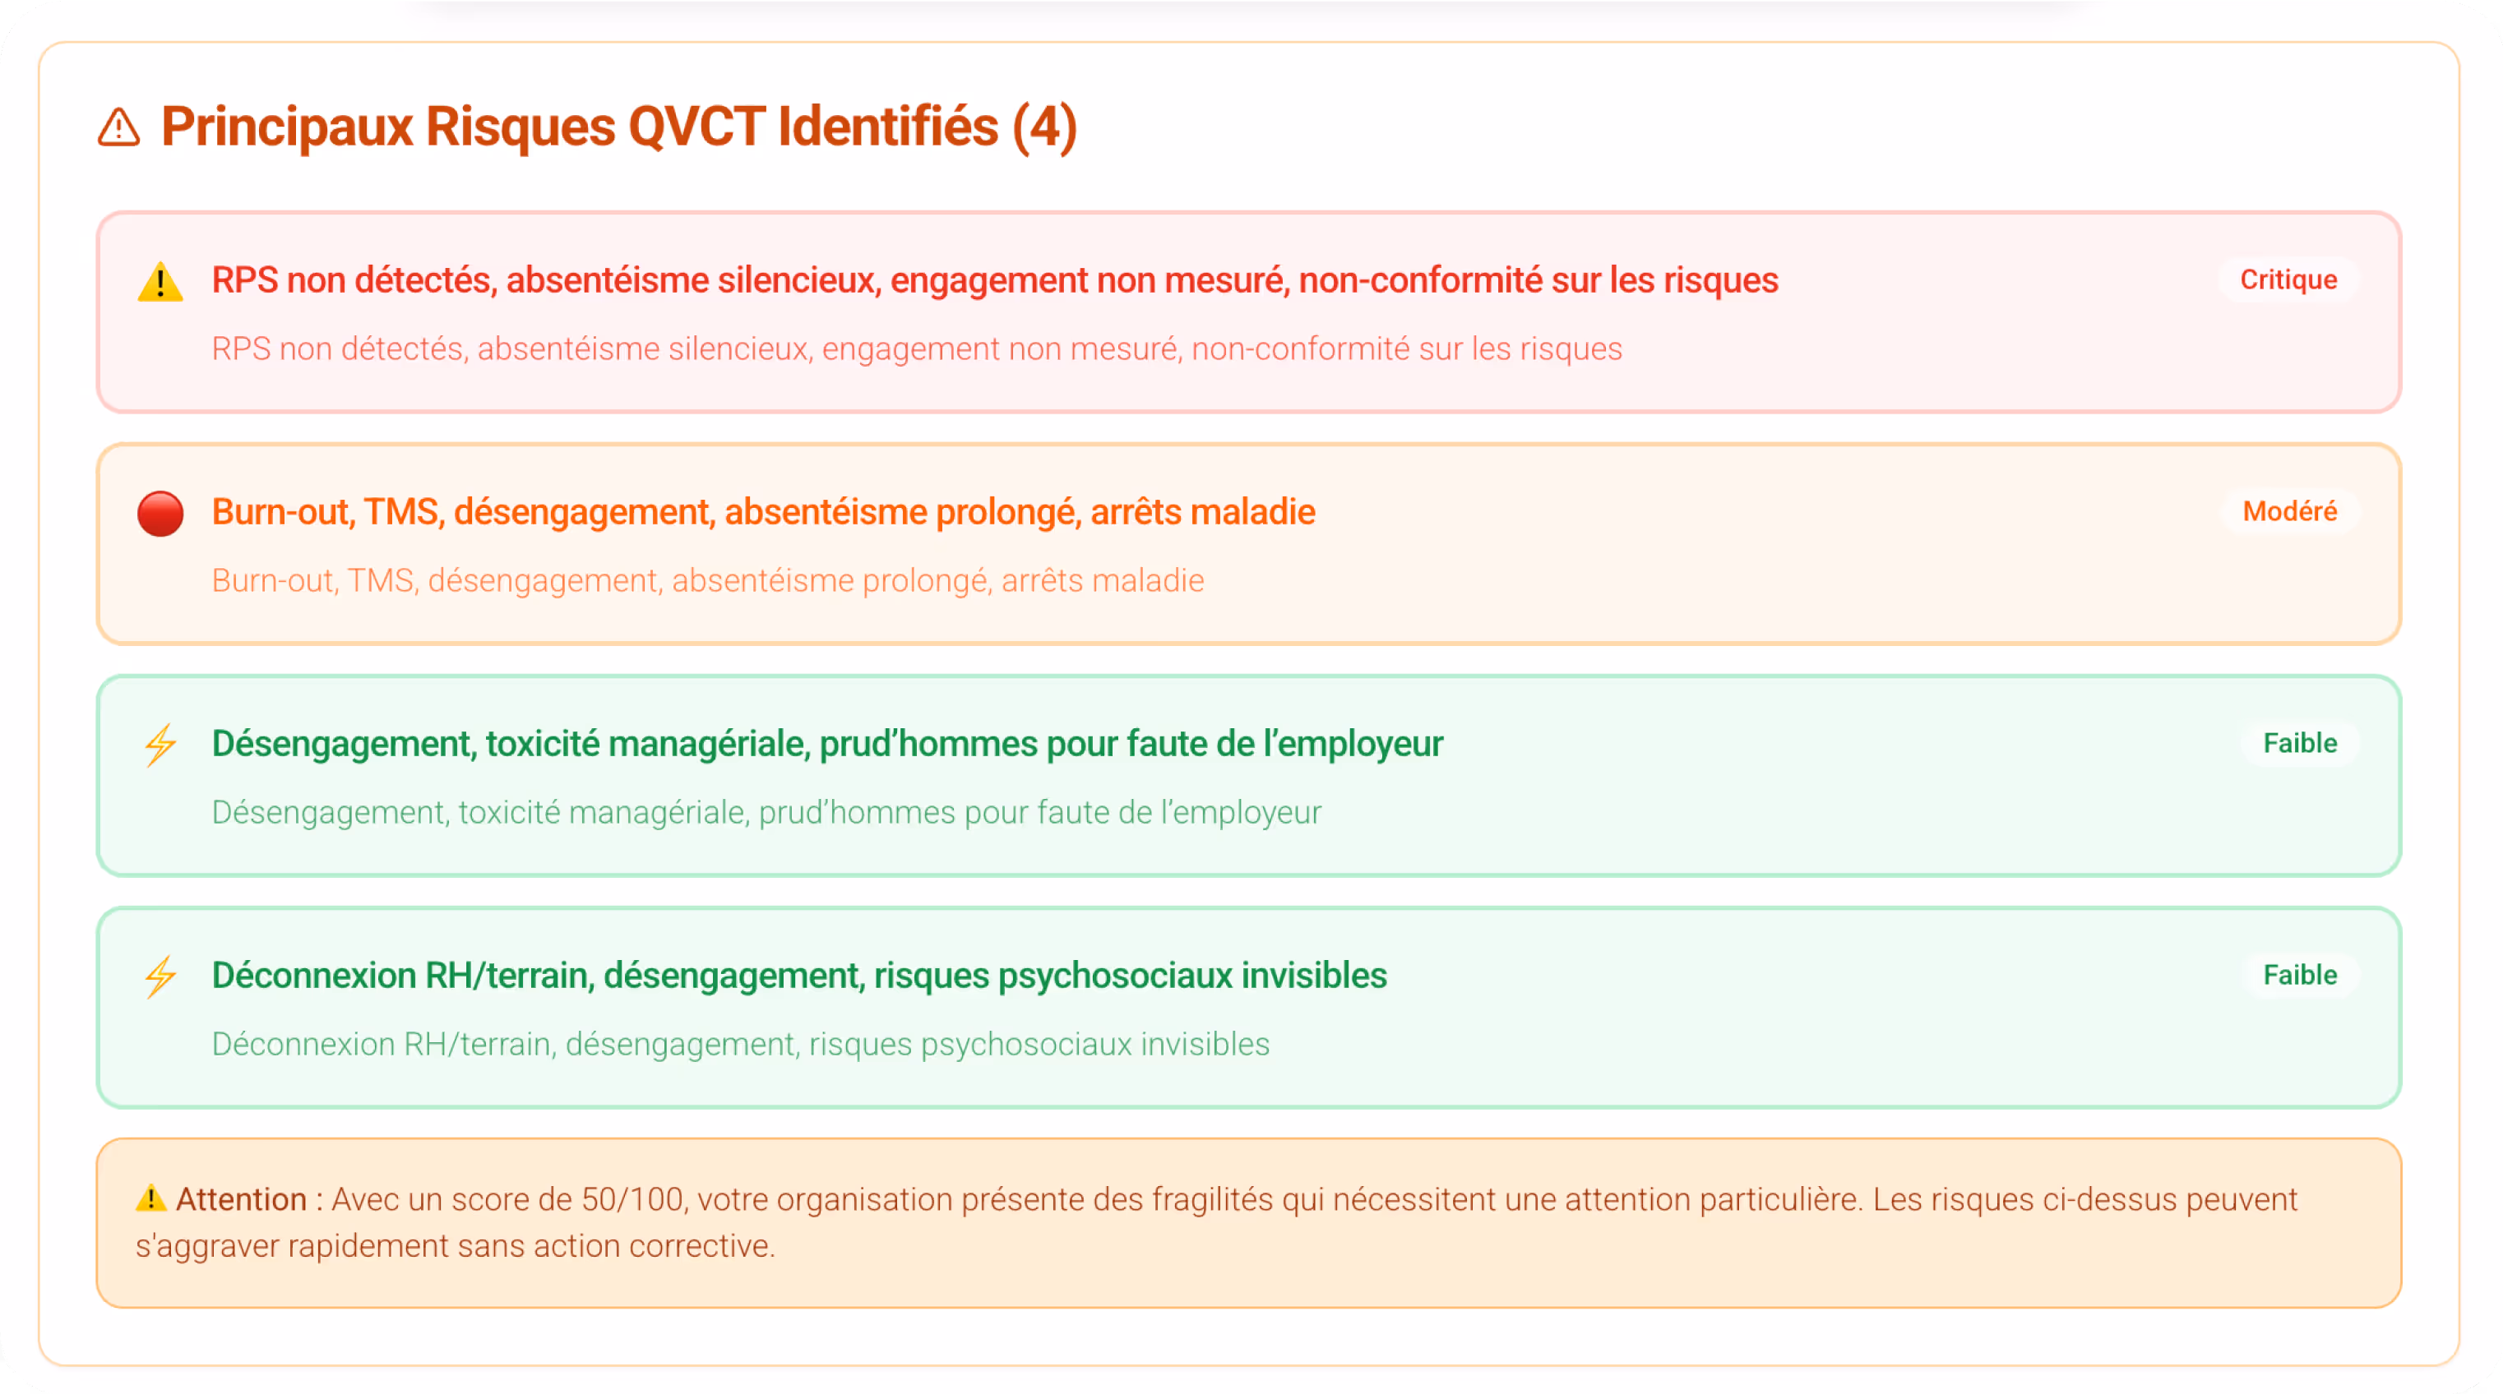Click the "Modéré" severity badge

click(x=2288, y=511)
